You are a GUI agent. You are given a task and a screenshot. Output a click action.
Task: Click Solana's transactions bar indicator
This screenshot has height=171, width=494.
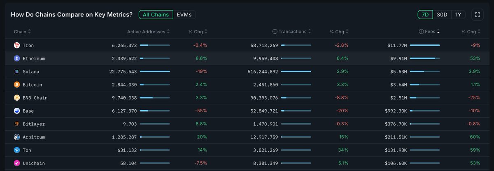point(296,72)
